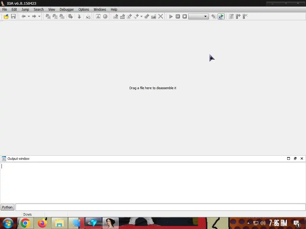Open the Help menu
306x229 pixels.
[114, 9]
